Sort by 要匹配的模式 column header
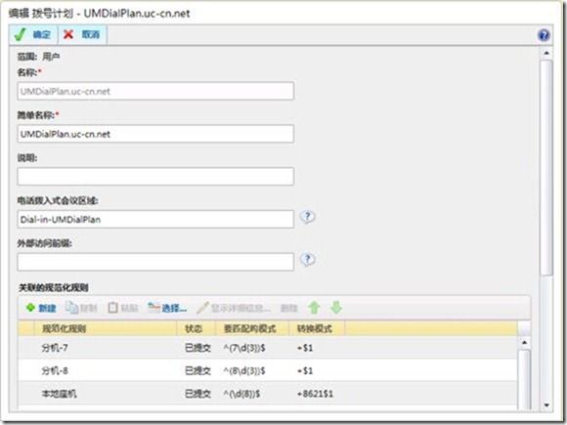This screenshot has height=425, width=567. (252, 328)
